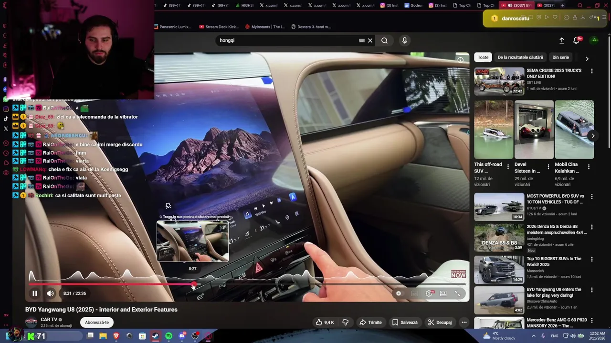
Task: Toggle the autoplay switch in player
Action: point(399,293)
